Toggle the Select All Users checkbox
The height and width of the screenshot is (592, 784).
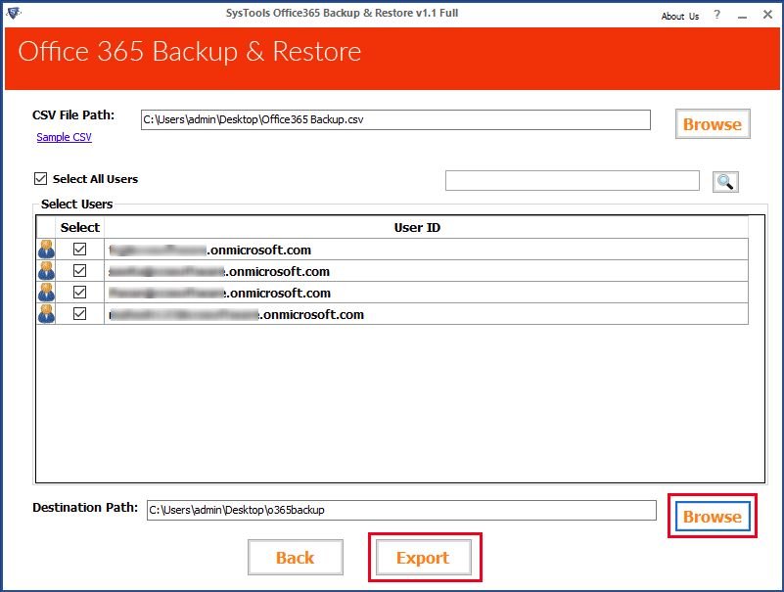coord(40,178)
